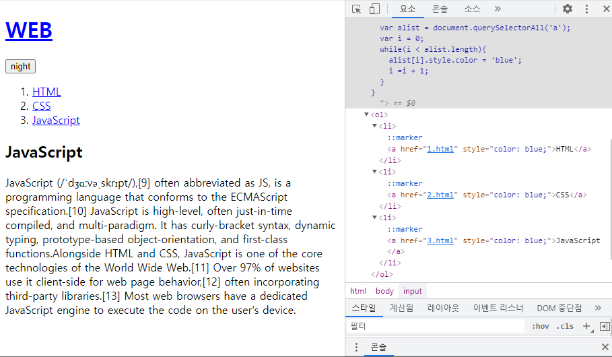The width and height of the screenshot is (612, 357).
Task: Collapse the ol element node
Action: click(366, 115)
